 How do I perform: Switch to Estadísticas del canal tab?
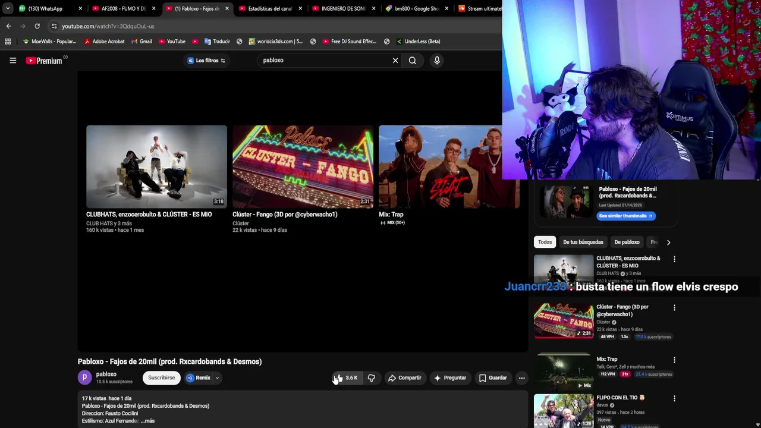(x=271, y=8)
